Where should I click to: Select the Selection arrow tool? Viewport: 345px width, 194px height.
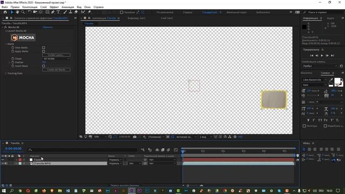point(12,12)
